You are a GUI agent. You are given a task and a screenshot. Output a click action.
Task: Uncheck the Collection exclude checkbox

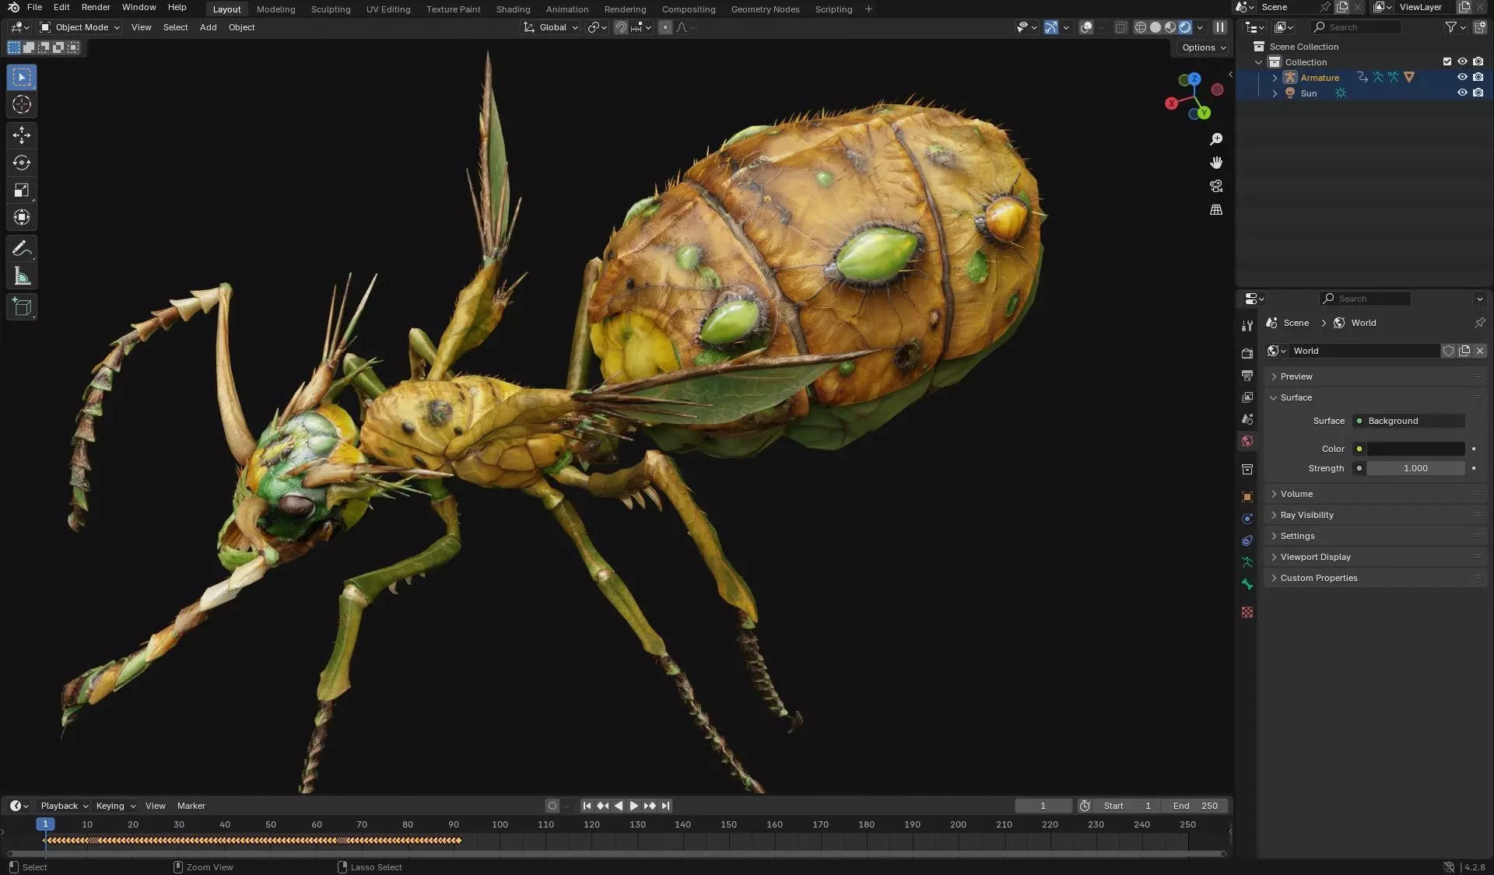tap(1447, 61)
